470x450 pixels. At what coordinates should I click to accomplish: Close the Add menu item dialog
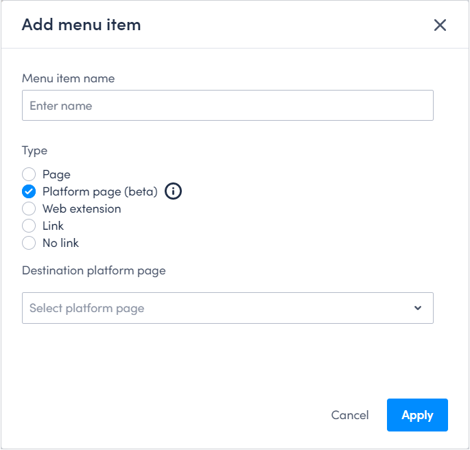(x=440, y=25)
